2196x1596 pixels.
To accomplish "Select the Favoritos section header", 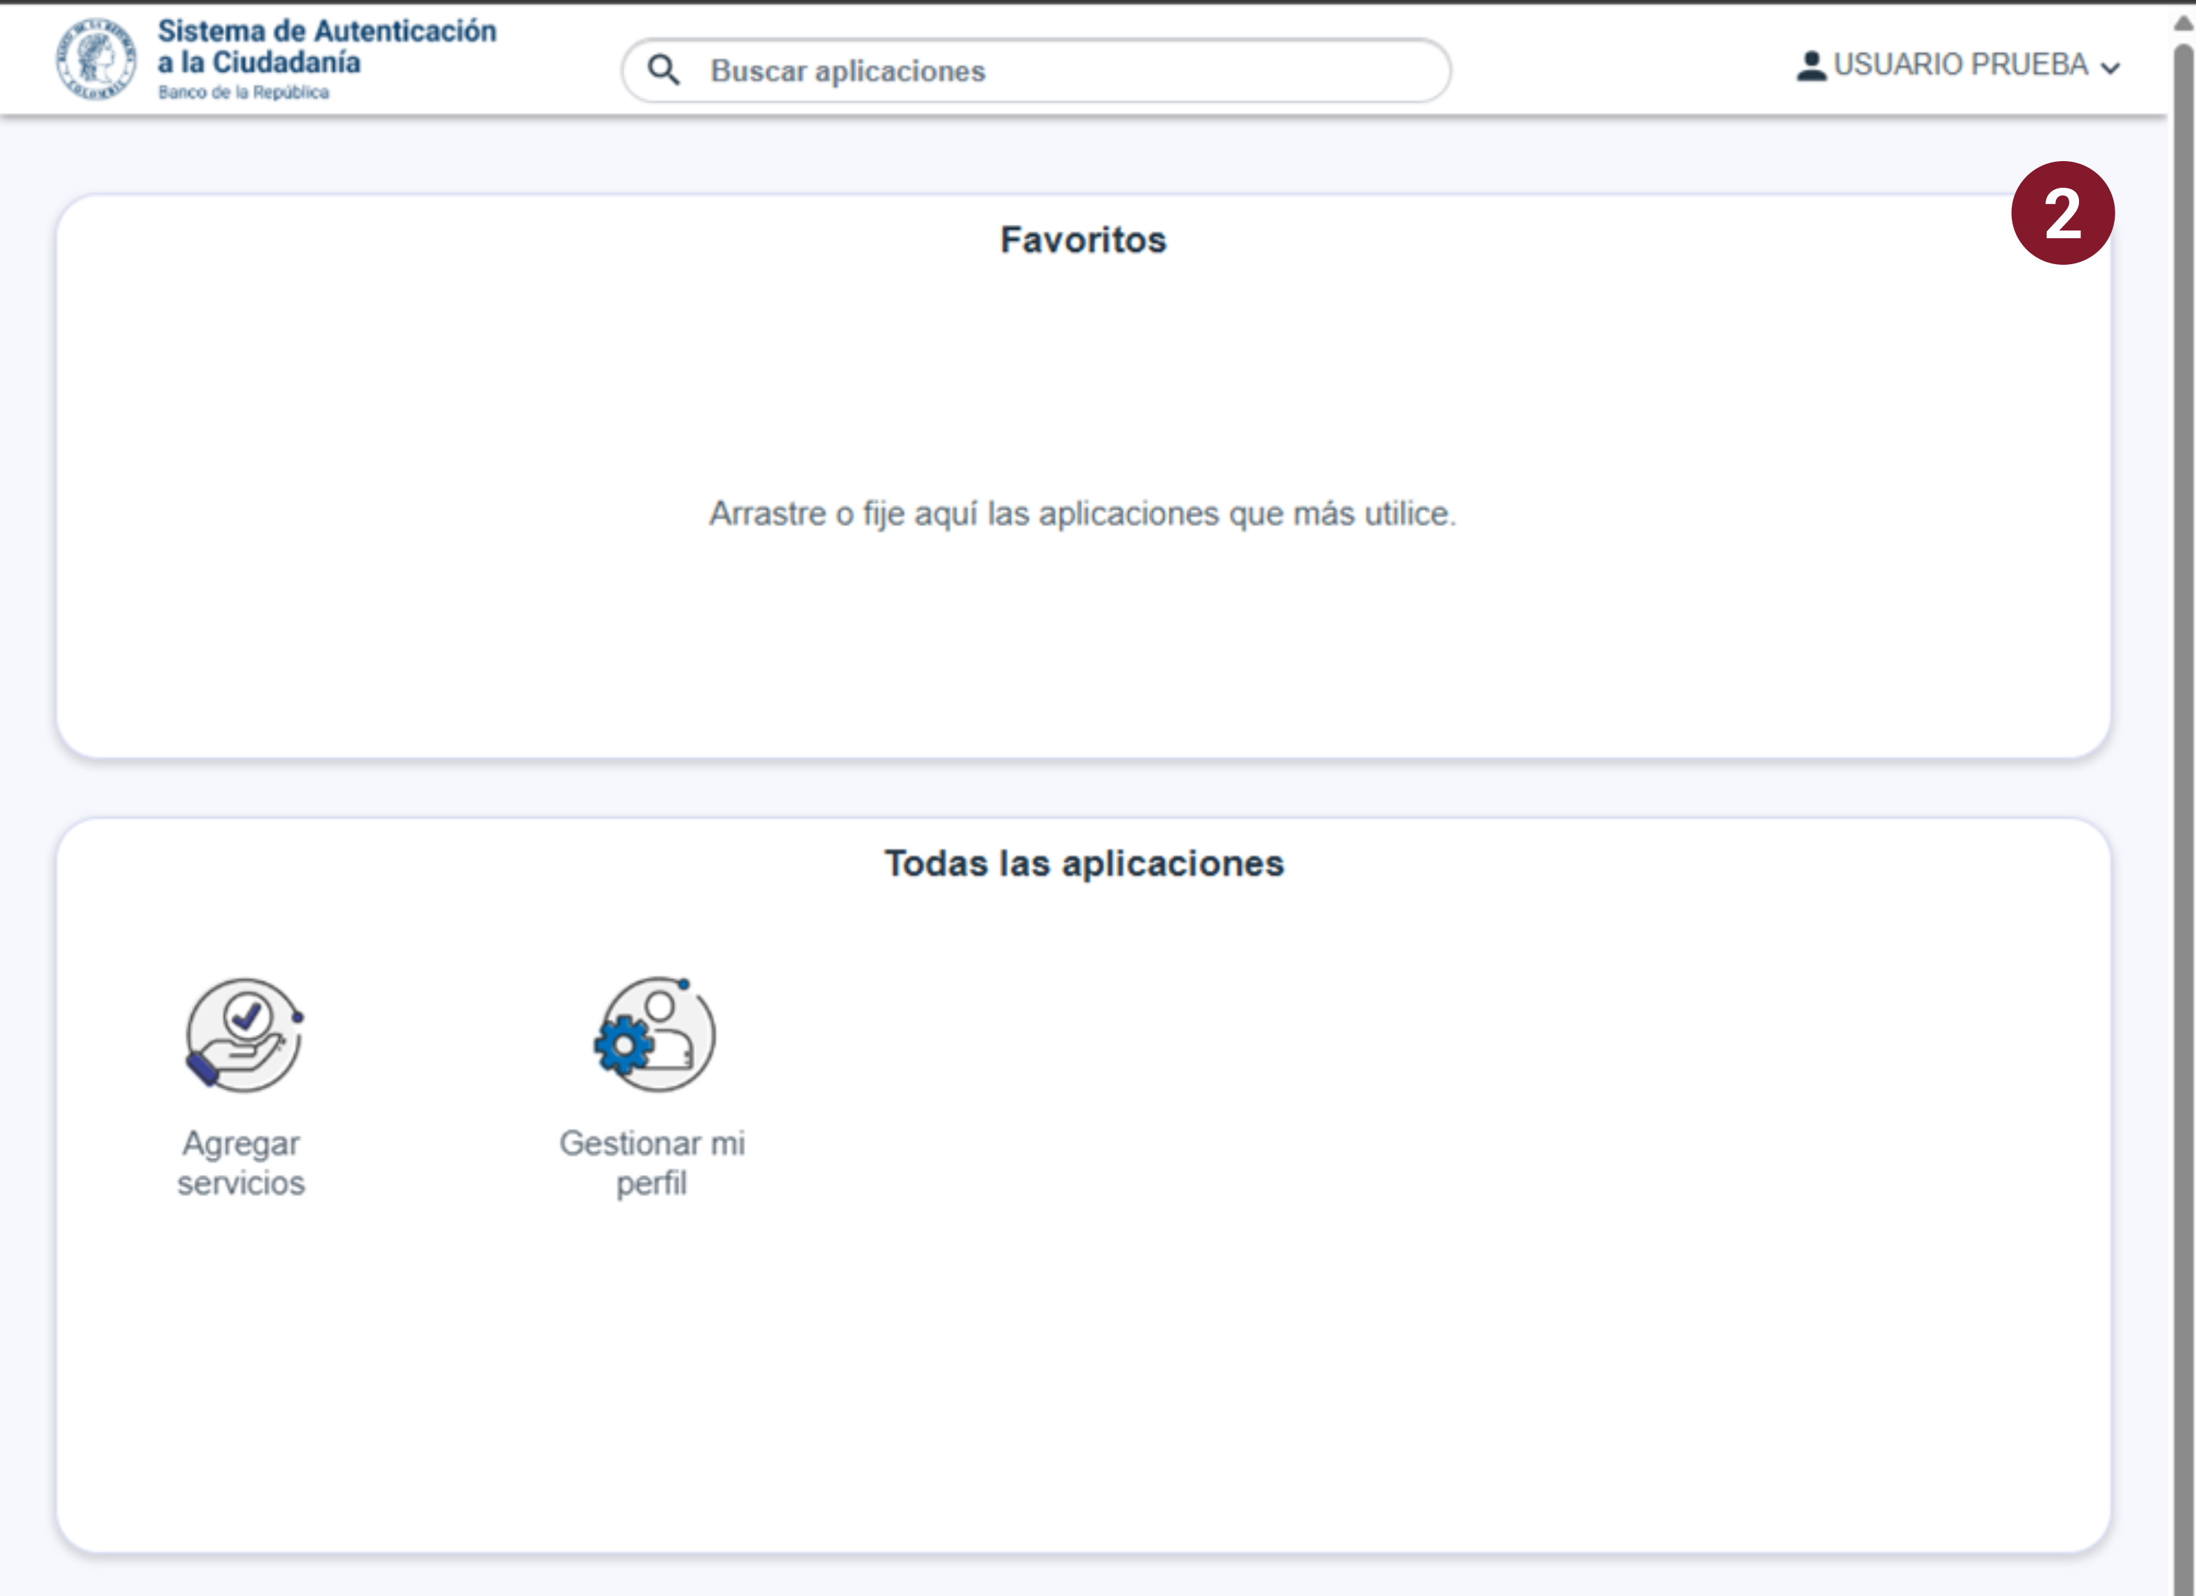I will coord(1084,239).
